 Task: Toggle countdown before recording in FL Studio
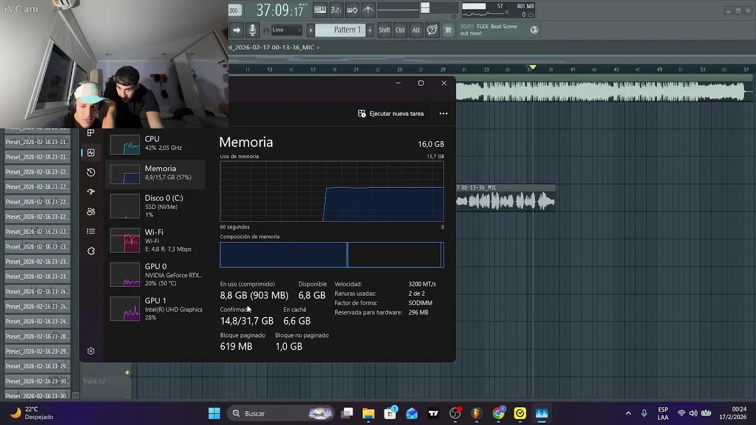tap(336, 9)
